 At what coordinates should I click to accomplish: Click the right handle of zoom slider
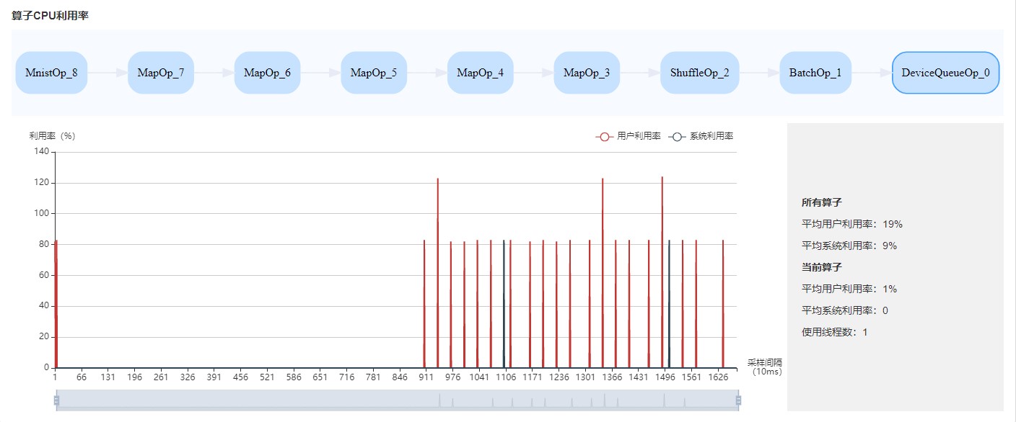[x=738, y=400]
